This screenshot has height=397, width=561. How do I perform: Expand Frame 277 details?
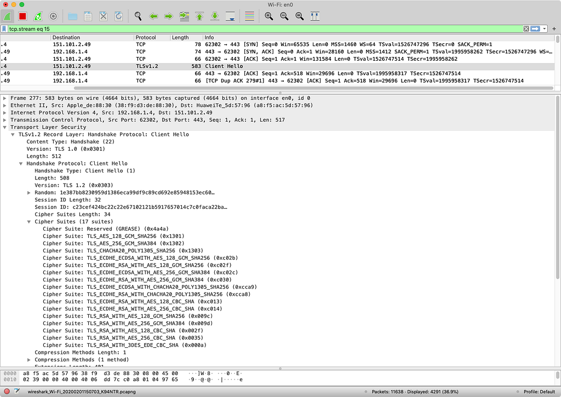[x=4, y=98]
